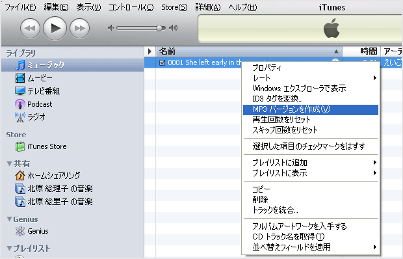Viewport: 403px width, 259px height.
Task: Click the 時間 column header
Action: point(361,51)
